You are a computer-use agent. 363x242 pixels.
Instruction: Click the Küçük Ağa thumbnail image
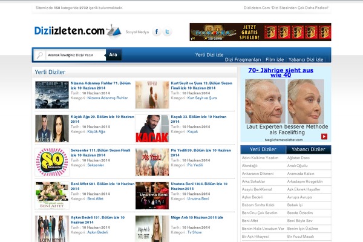[x=52, y=128]
